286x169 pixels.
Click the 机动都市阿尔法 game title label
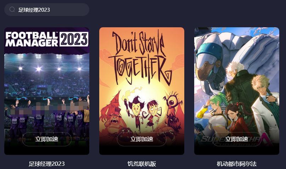(x=237, y=164)
